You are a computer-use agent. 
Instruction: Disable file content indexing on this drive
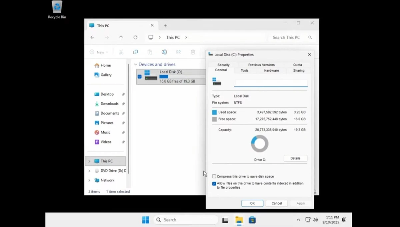214,183
